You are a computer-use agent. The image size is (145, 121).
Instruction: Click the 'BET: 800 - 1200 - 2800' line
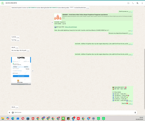tap(119, 89)
